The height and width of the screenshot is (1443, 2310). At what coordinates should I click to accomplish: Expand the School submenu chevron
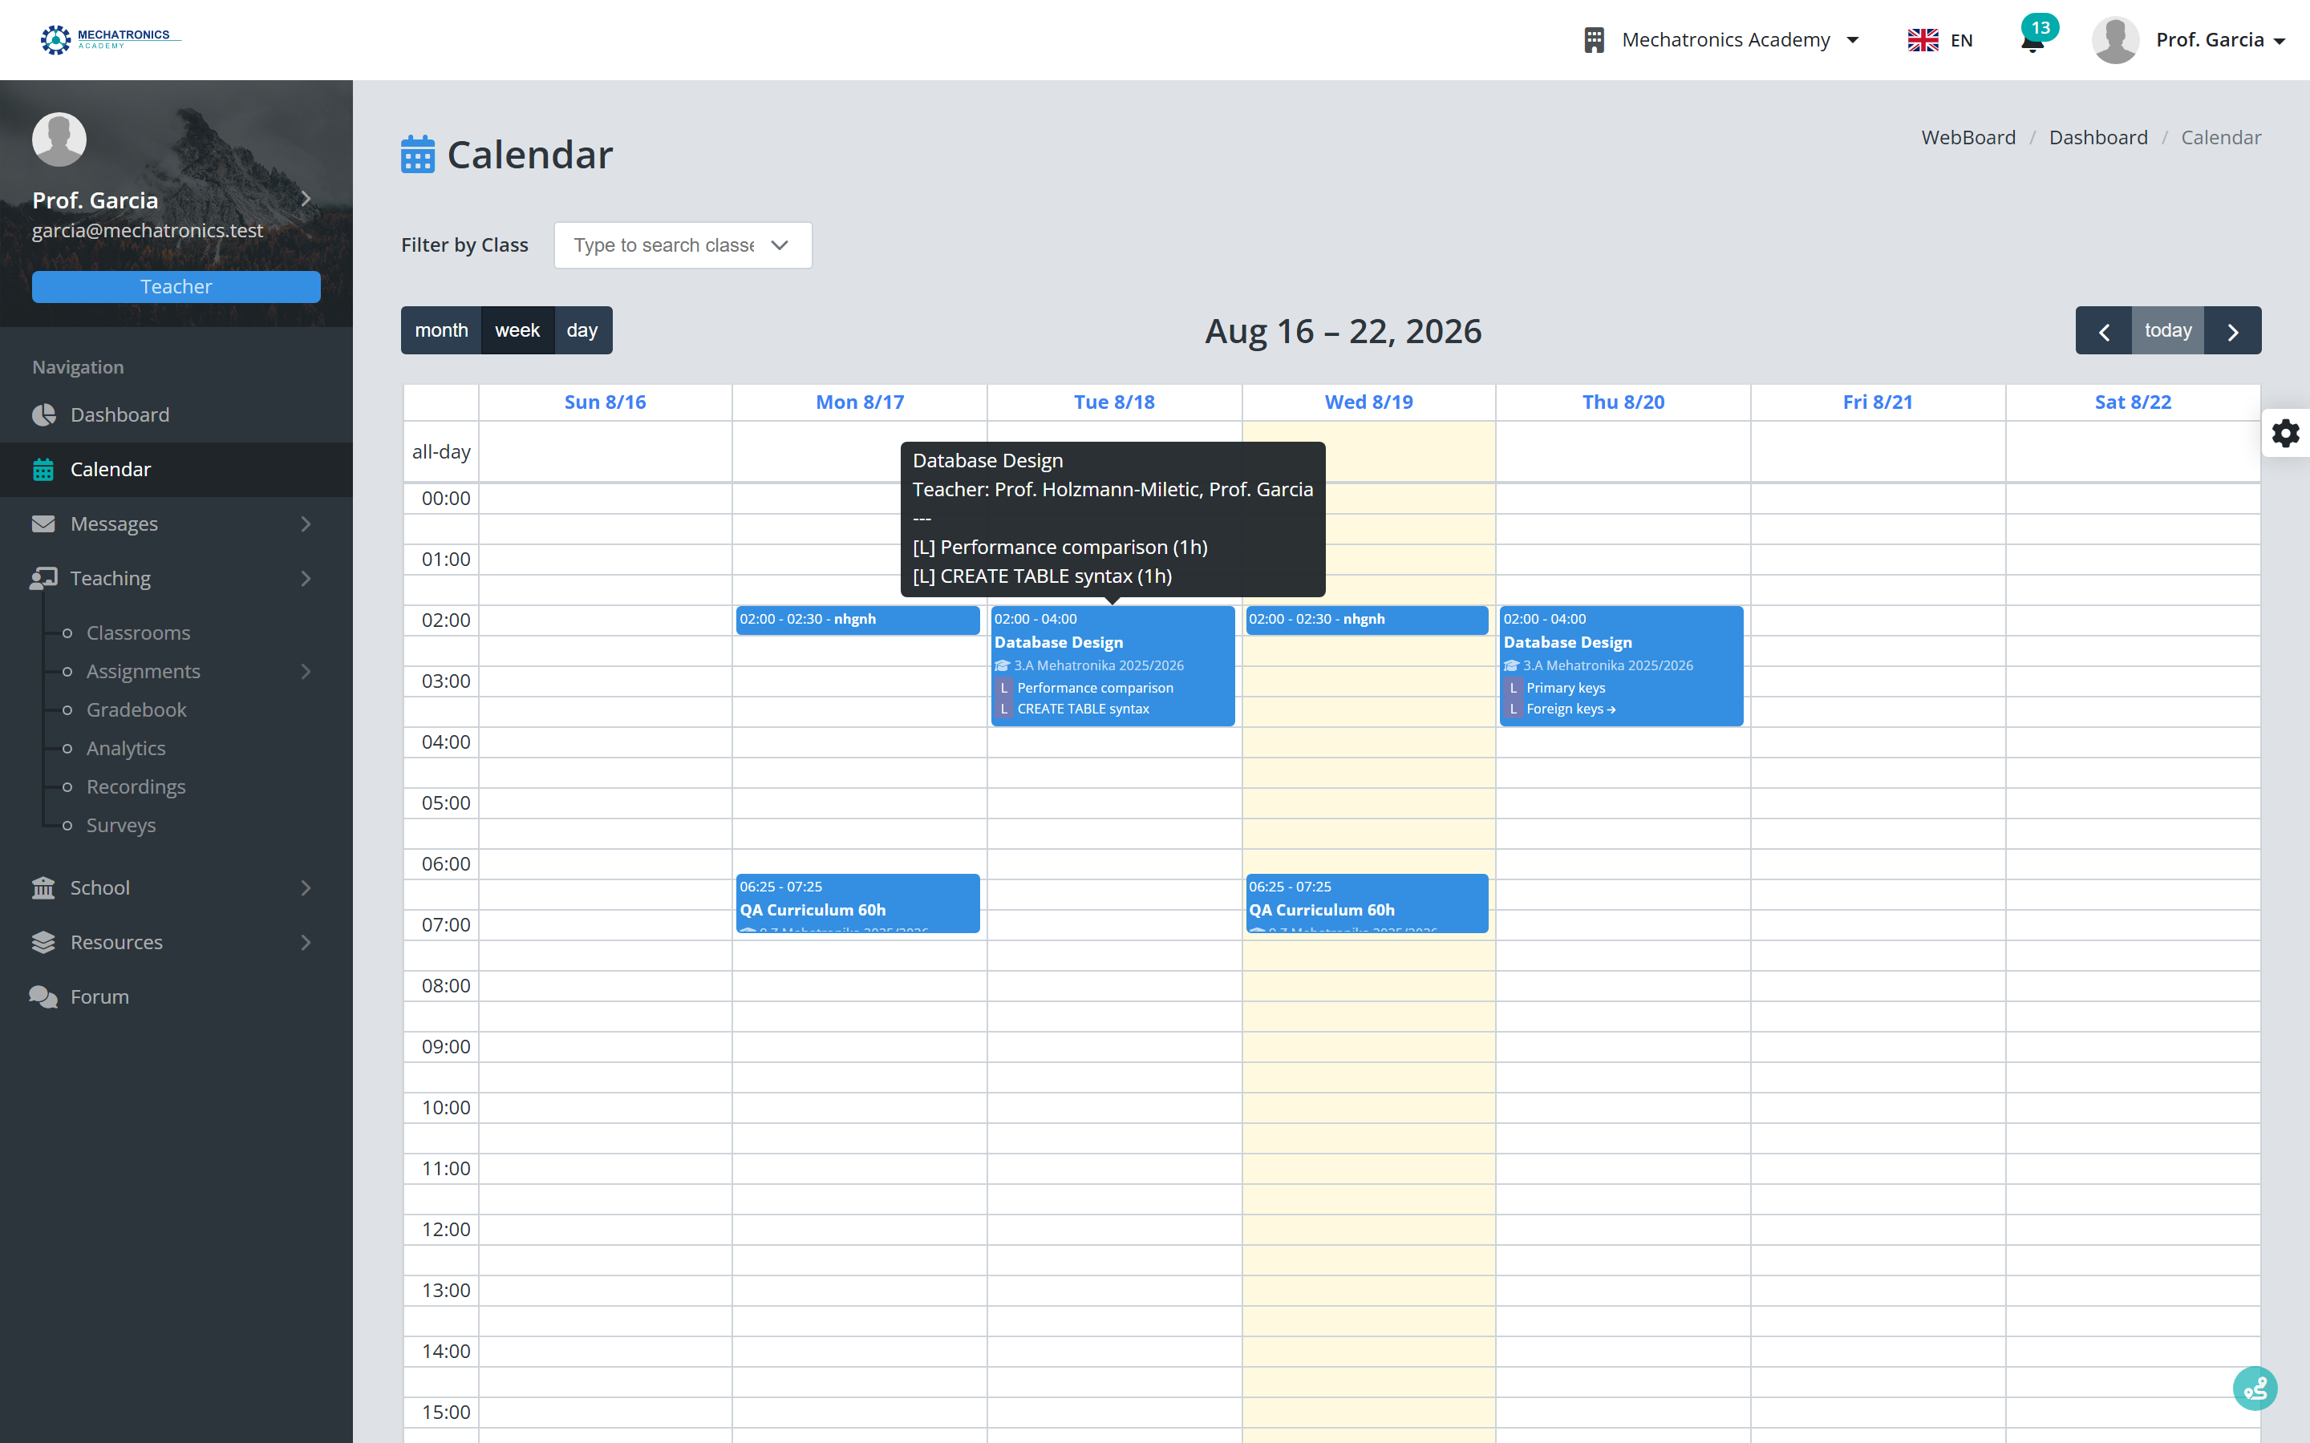click(306, 887)
